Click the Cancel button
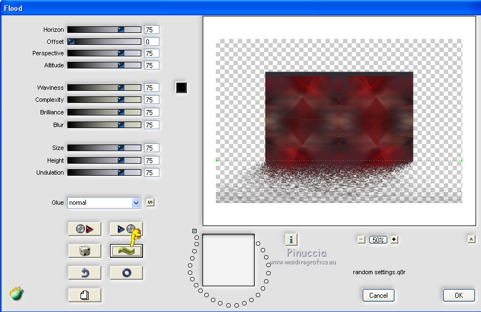 coord(378,295)
